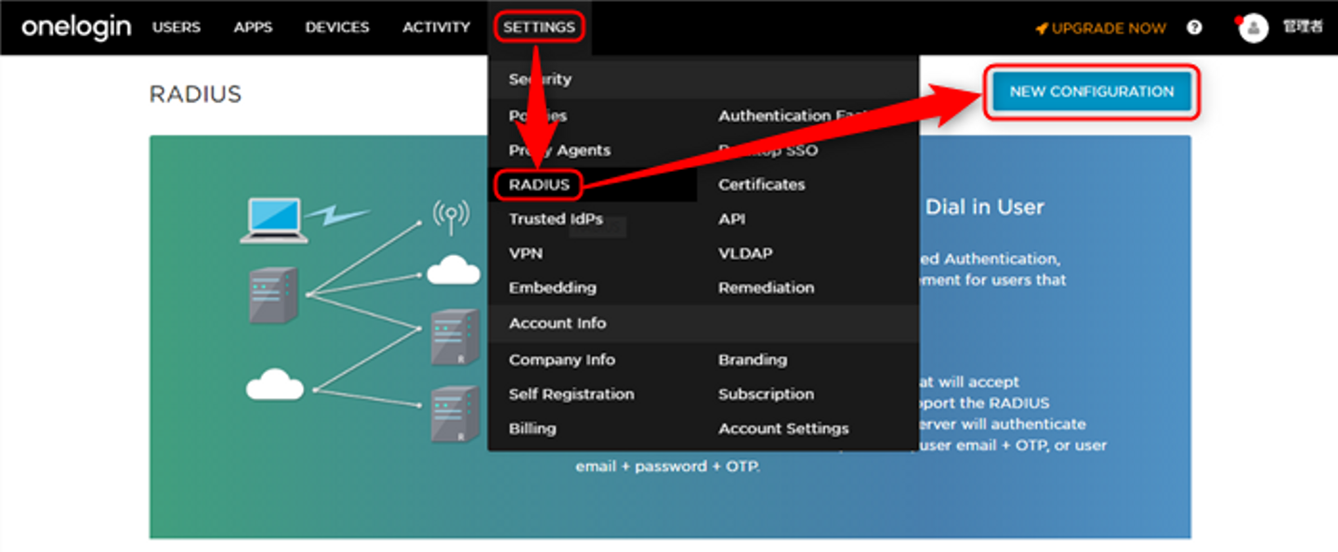This screenshot has height=552, width=1338.
Task: Open Company Info menu entry
Action: 562,360
